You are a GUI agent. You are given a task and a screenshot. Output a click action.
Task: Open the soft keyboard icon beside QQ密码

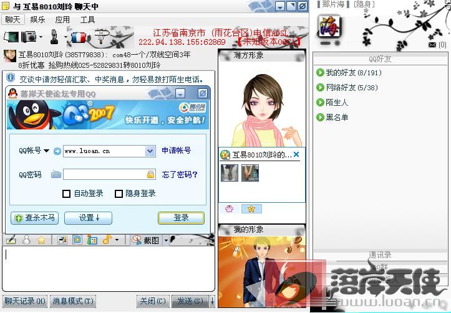(56, 174)
